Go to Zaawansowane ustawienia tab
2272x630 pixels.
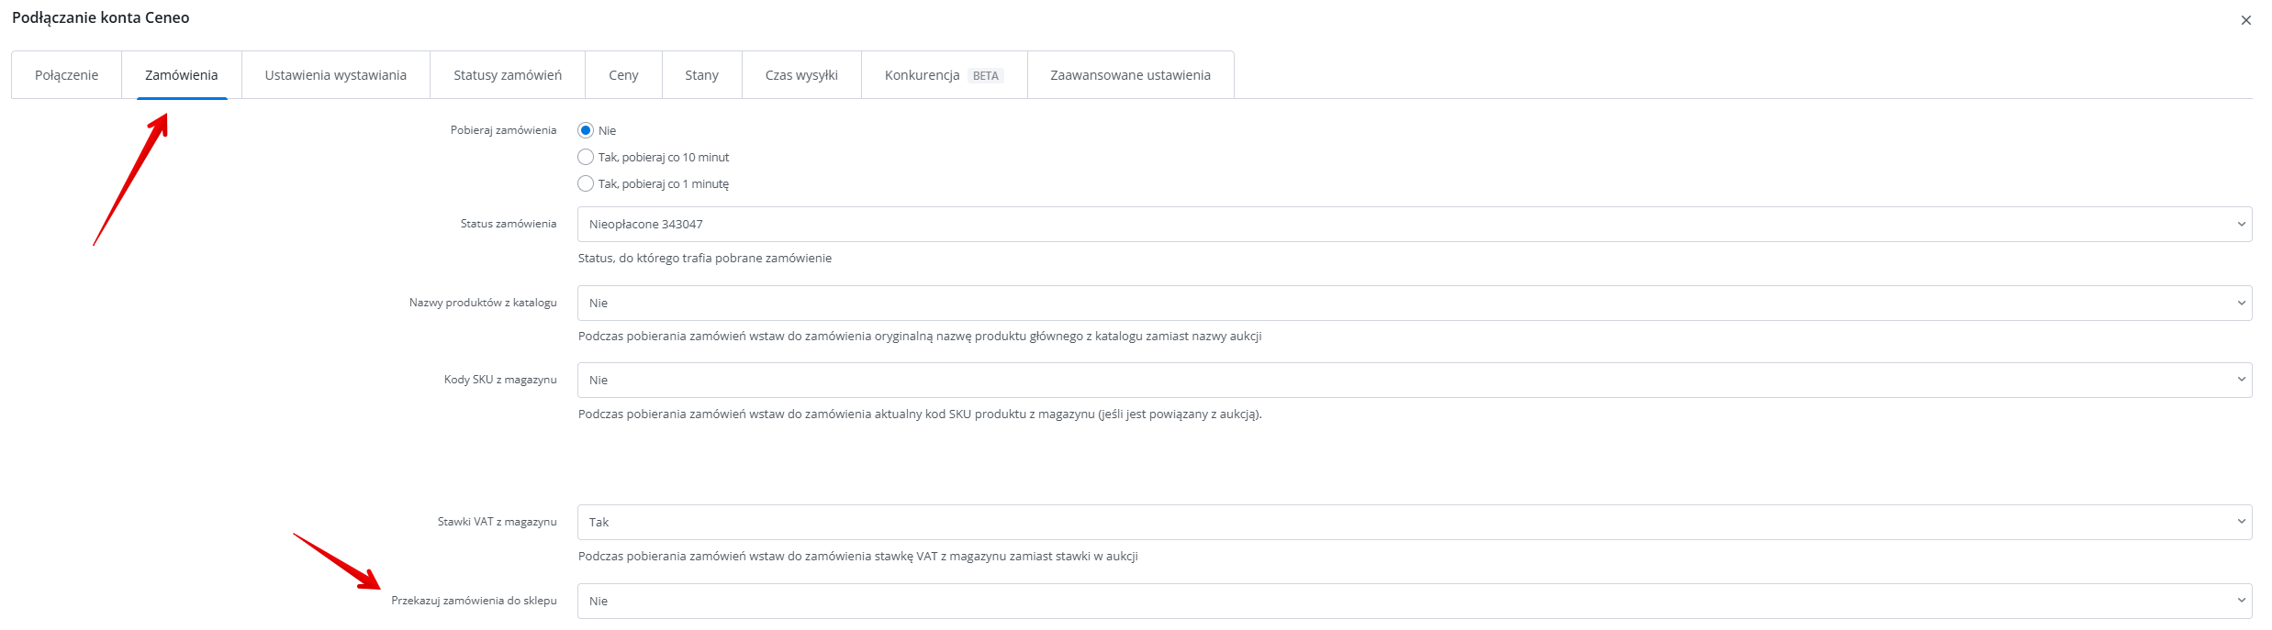tap(1130, 75)
